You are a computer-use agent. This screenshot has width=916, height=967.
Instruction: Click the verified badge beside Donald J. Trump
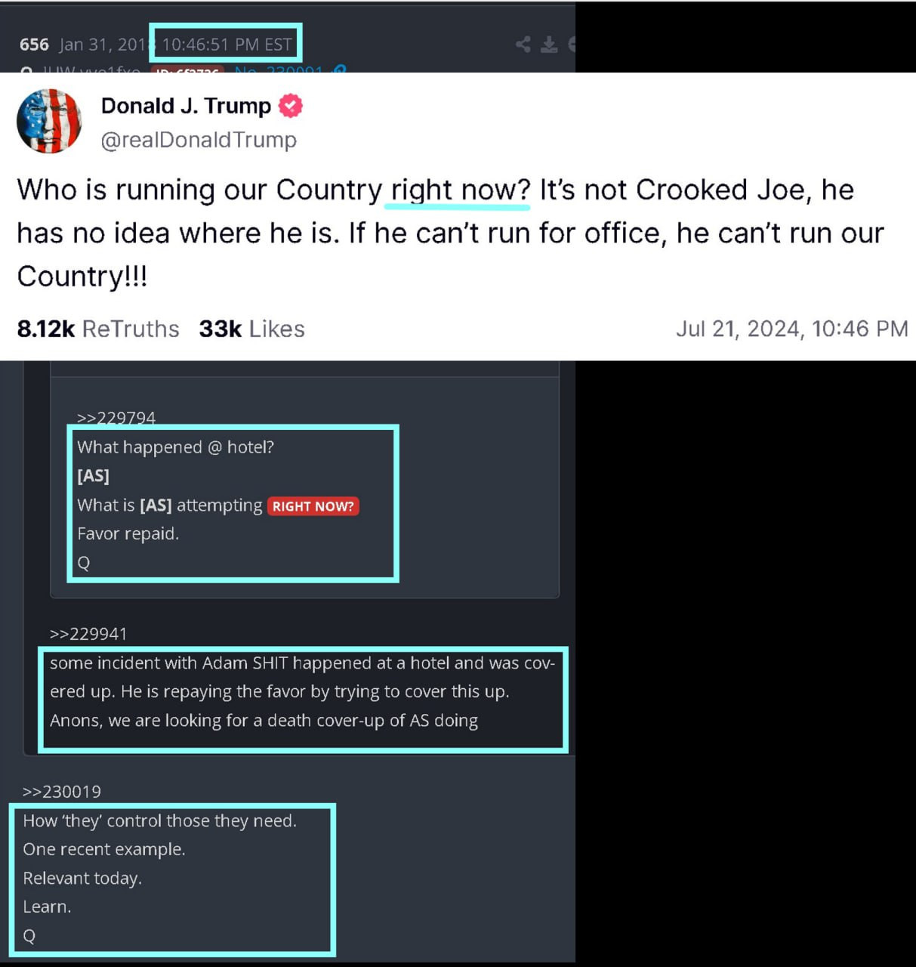[x=291, y=106]
